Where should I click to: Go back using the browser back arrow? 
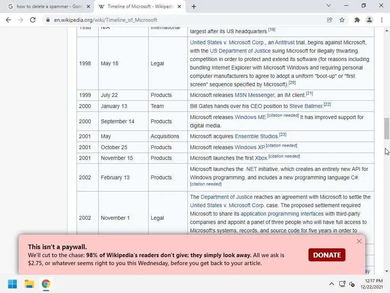(8, 20)
